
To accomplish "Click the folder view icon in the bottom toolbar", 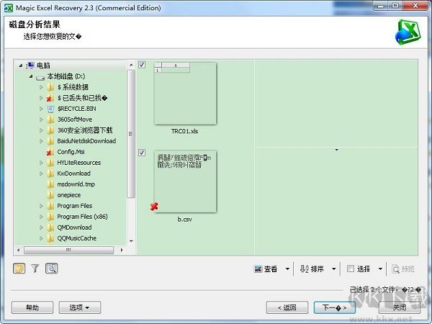I will [x=19, y=269].
